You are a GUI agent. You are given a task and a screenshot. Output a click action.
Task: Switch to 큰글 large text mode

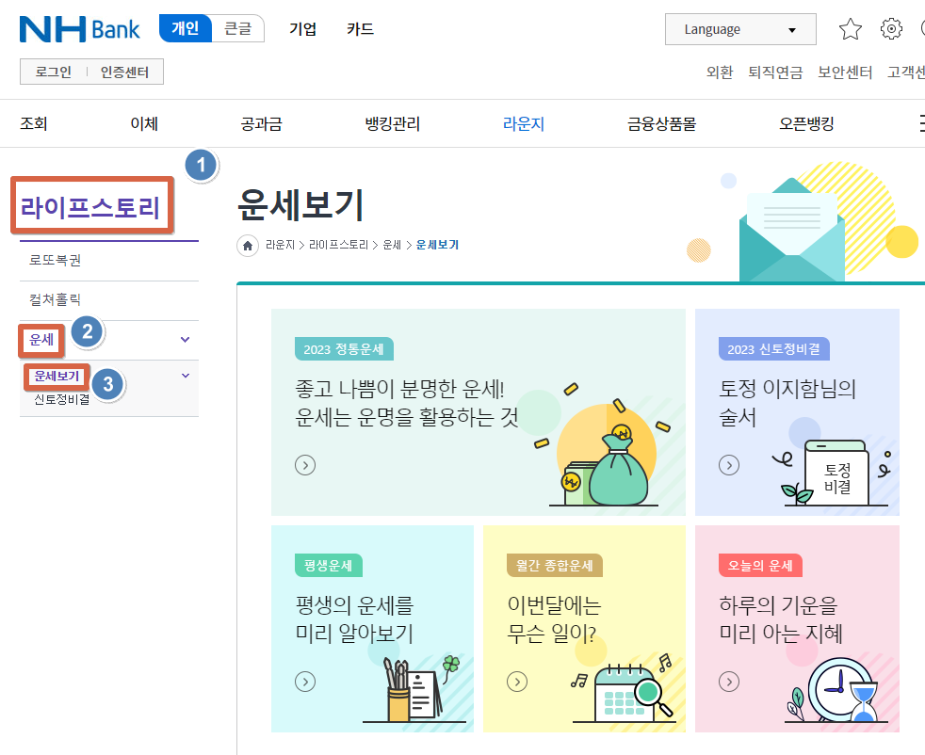pos(237,28)
